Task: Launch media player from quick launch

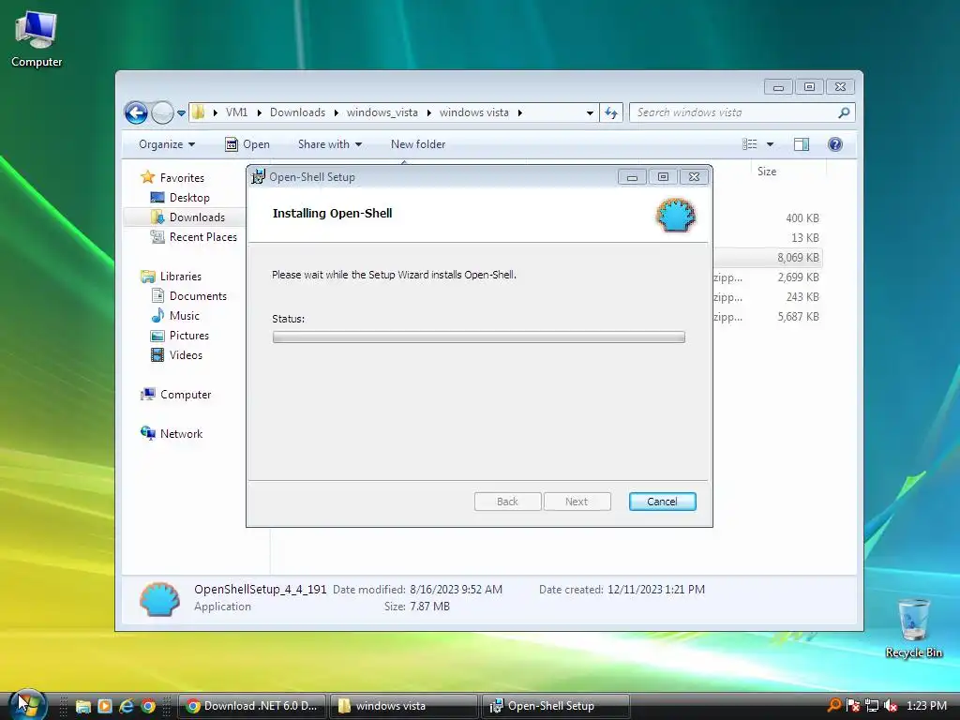Action: click(105, 707)
